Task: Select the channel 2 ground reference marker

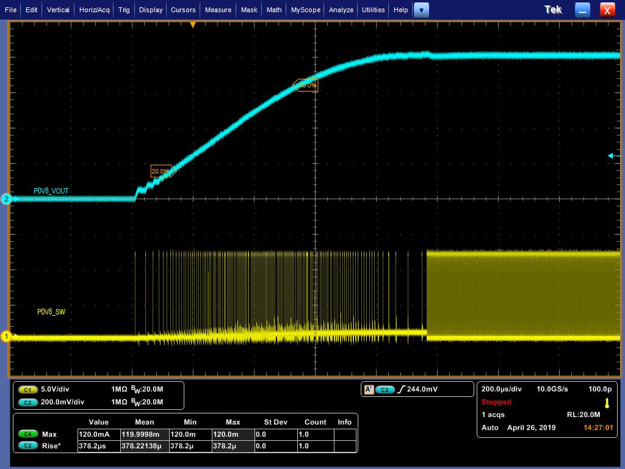Action: (6, 198)
